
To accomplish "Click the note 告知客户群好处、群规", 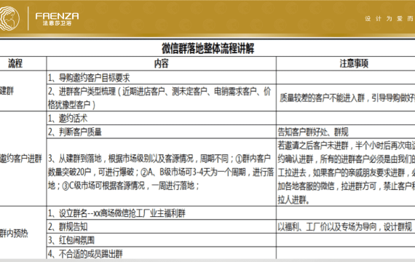I will tap(346, 132).
